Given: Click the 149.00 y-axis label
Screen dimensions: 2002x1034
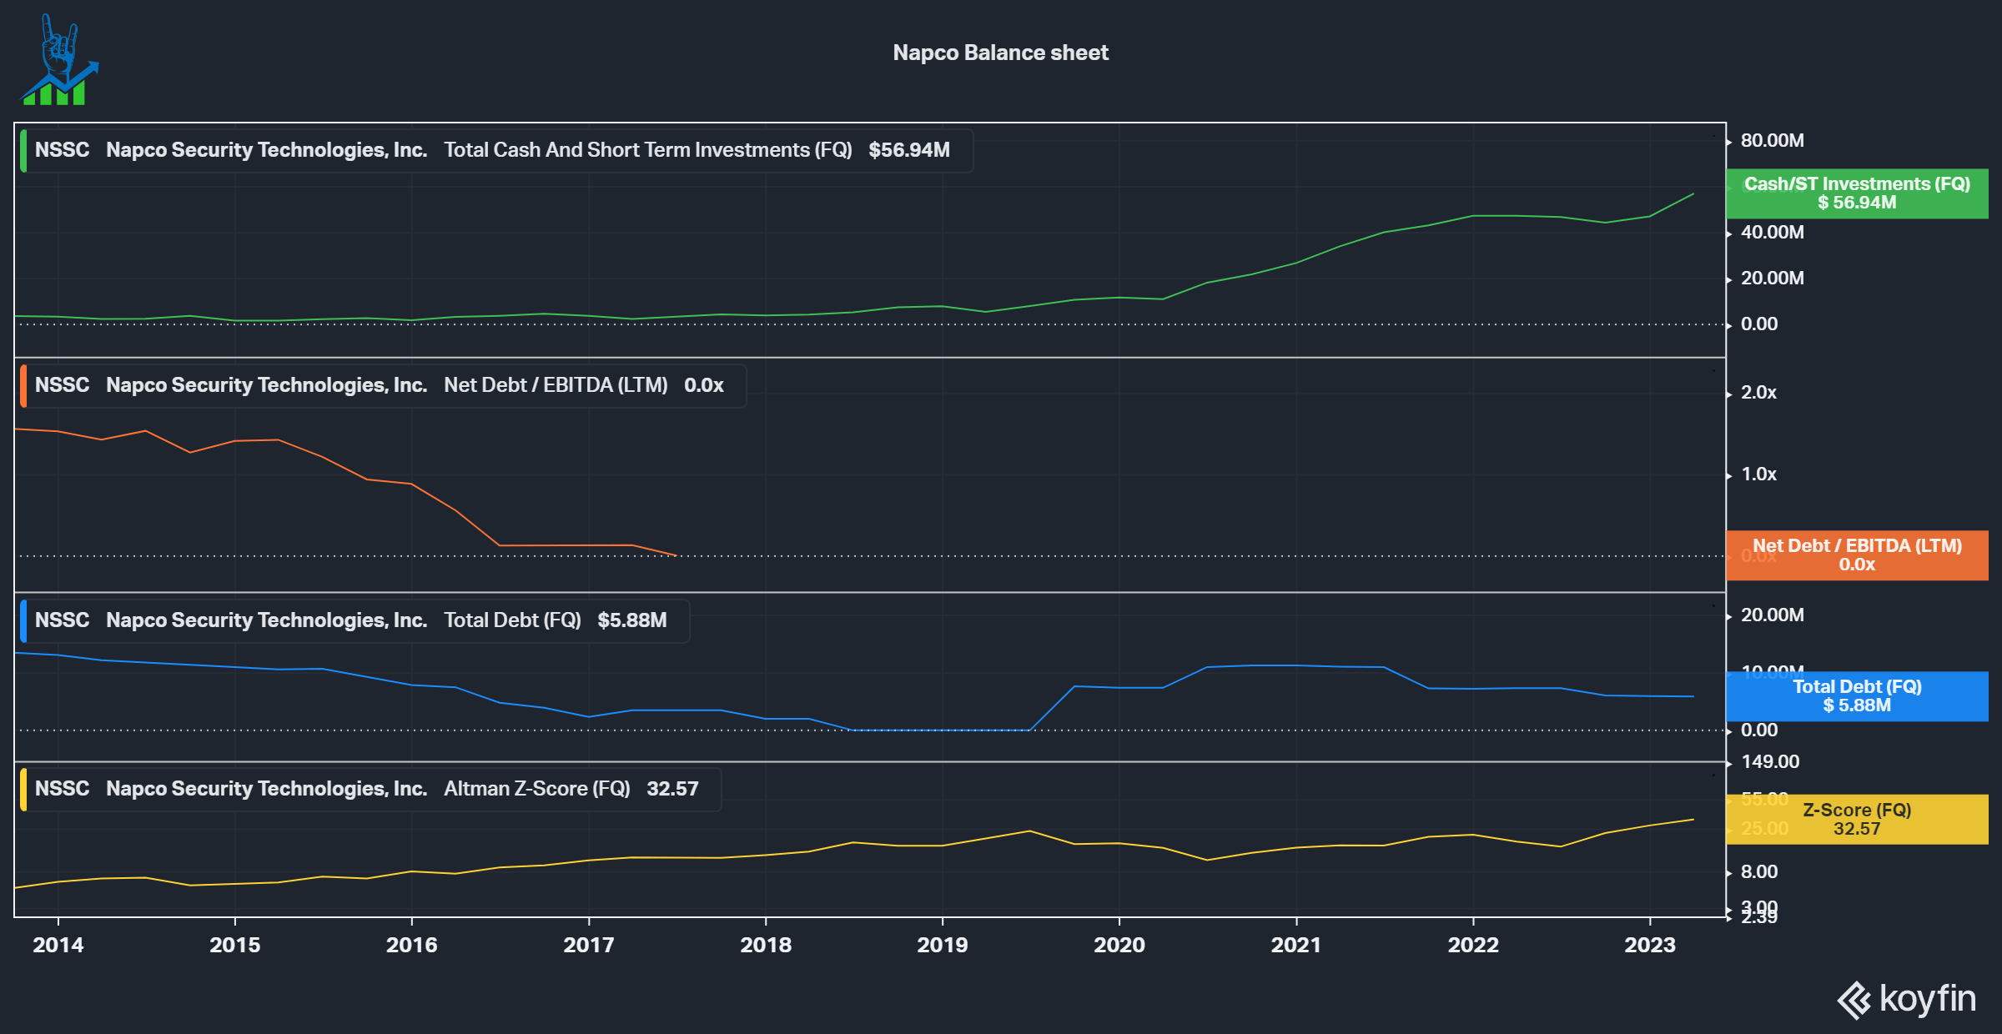Looking at the screenshot, I should [x=1770, y=761].
